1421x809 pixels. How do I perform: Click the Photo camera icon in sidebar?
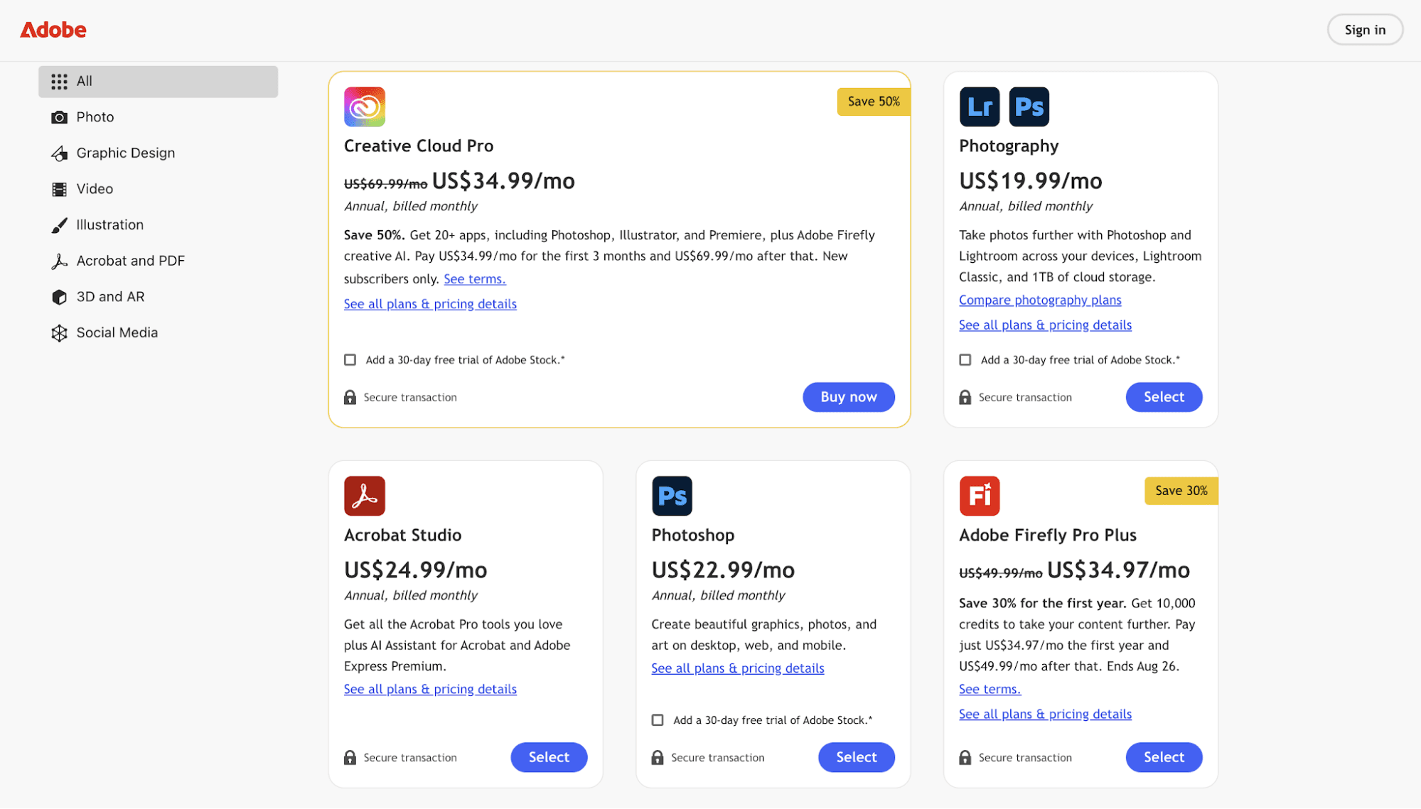coord(60,117)
